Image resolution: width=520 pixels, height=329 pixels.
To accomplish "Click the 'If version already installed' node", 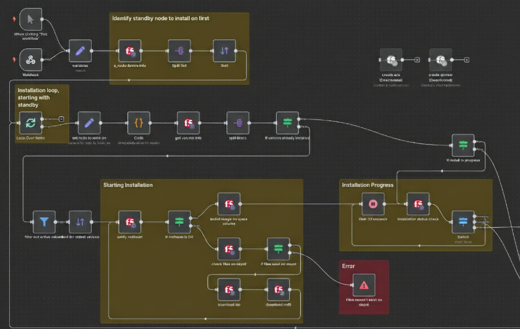I will click(287, 123).
